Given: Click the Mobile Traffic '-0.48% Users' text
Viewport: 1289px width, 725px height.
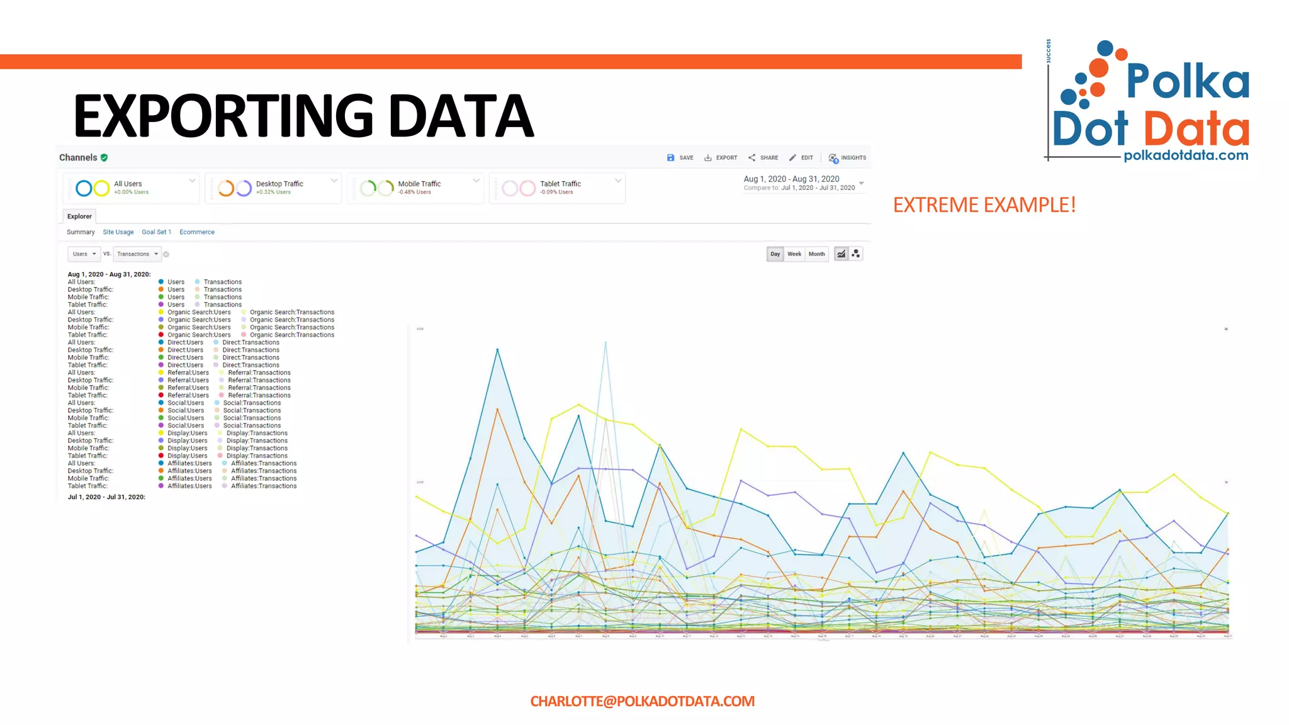Looking at the screenshot, I should point(415,193).
